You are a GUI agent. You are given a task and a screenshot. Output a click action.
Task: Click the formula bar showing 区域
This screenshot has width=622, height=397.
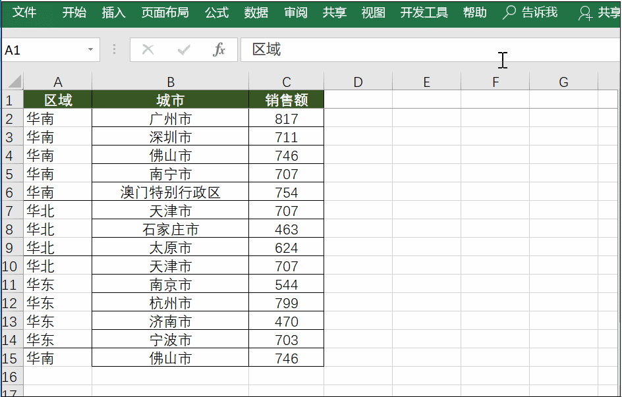430,50
